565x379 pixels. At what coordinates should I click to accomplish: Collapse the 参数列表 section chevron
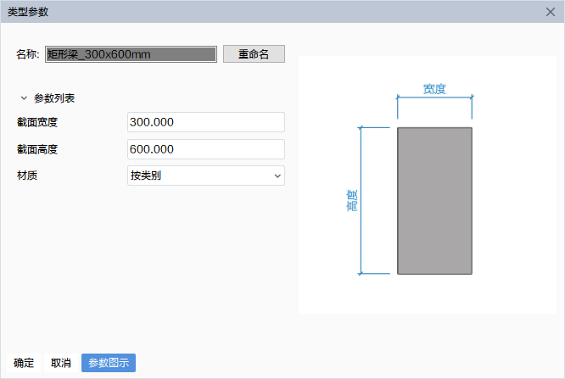point(24,98)
